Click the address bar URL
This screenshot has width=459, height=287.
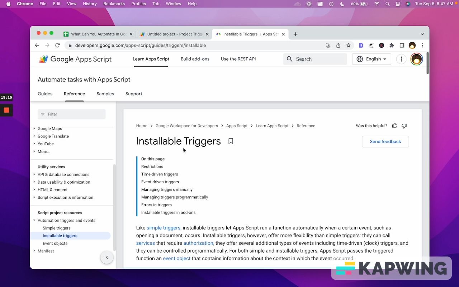tap(141, 45)
